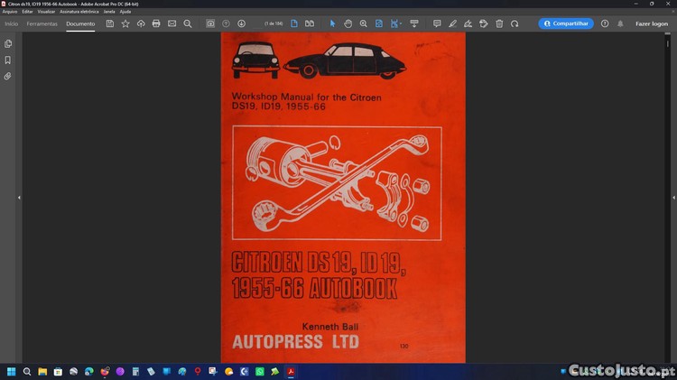Image resolution: width=677 pixels, height=380 pixels.
Task: Open File Explorer from the taskbar
Action: (42, 371)
